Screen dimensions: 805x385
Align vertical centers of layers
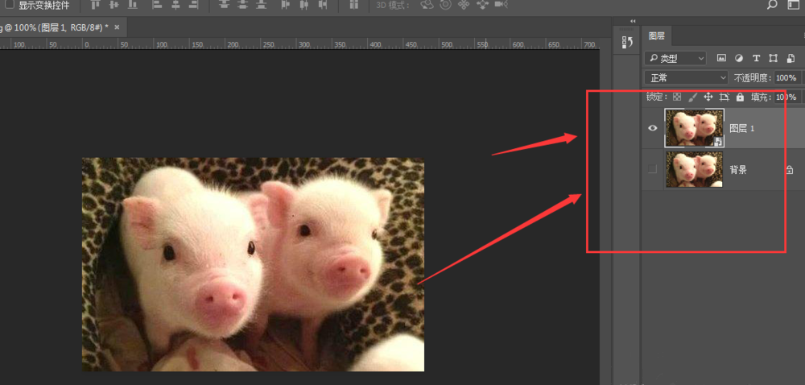(x=114, y=5)
